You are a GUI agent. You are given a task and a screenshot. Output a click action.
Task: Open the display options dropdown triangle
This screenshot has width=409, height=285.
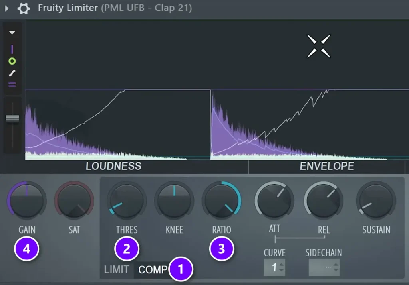pyautogui.click(x=12, y=33)
